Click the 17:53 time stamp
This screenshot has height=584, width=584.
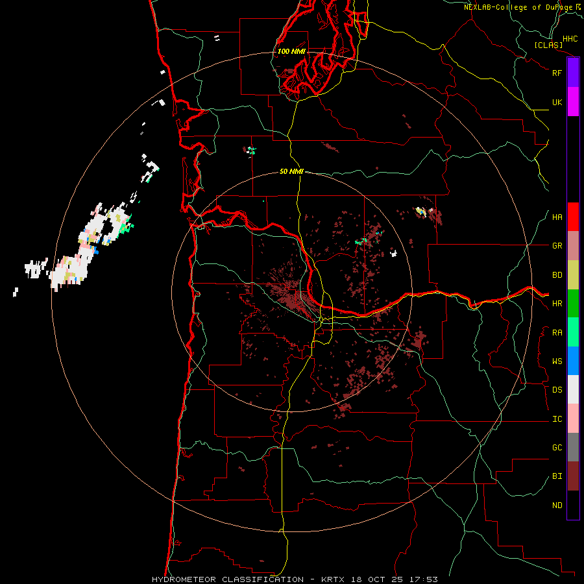point(424,579)
